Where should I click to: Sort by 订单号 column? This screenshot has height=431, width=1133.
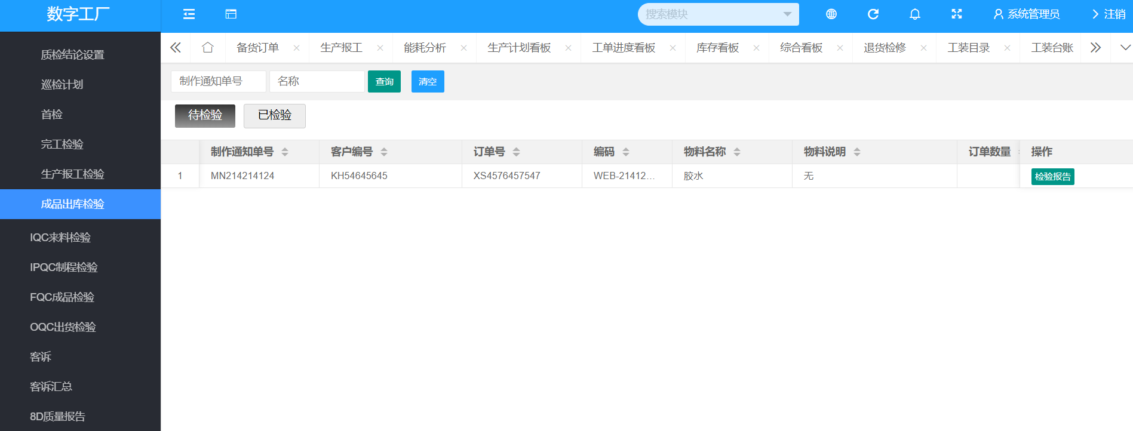click(x=516, y=152)
